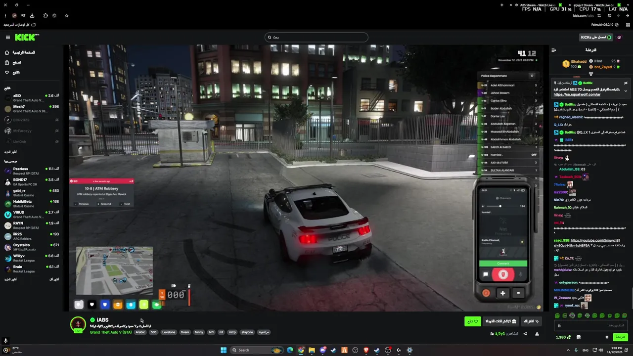
Task: Select the stayone stream tag
Action: 247,332
